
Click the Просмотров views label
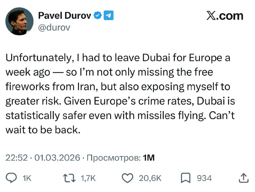(x=114, y=157)
